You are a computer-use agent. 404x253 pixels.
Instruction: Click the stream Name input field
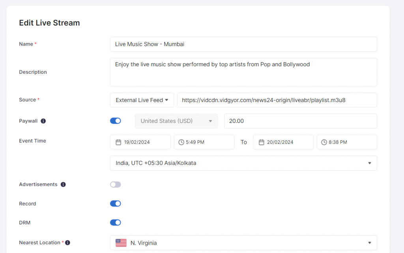tap(243, 44)
